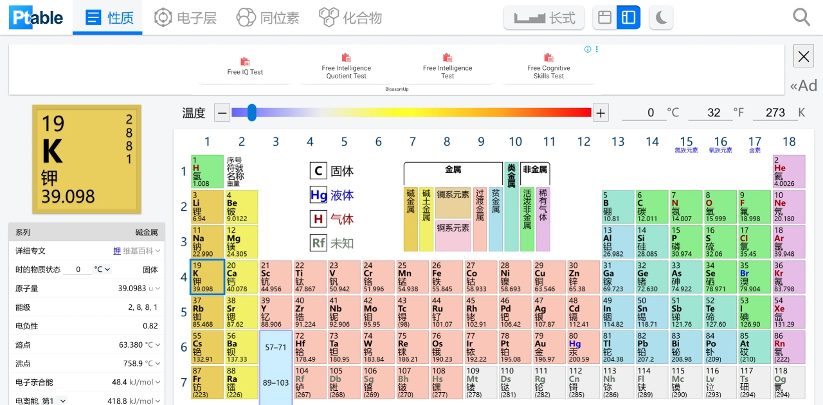Select the 固体 solid legend box C
The height and width of the screenshot is (405, 823).
[x=318, y=171]
